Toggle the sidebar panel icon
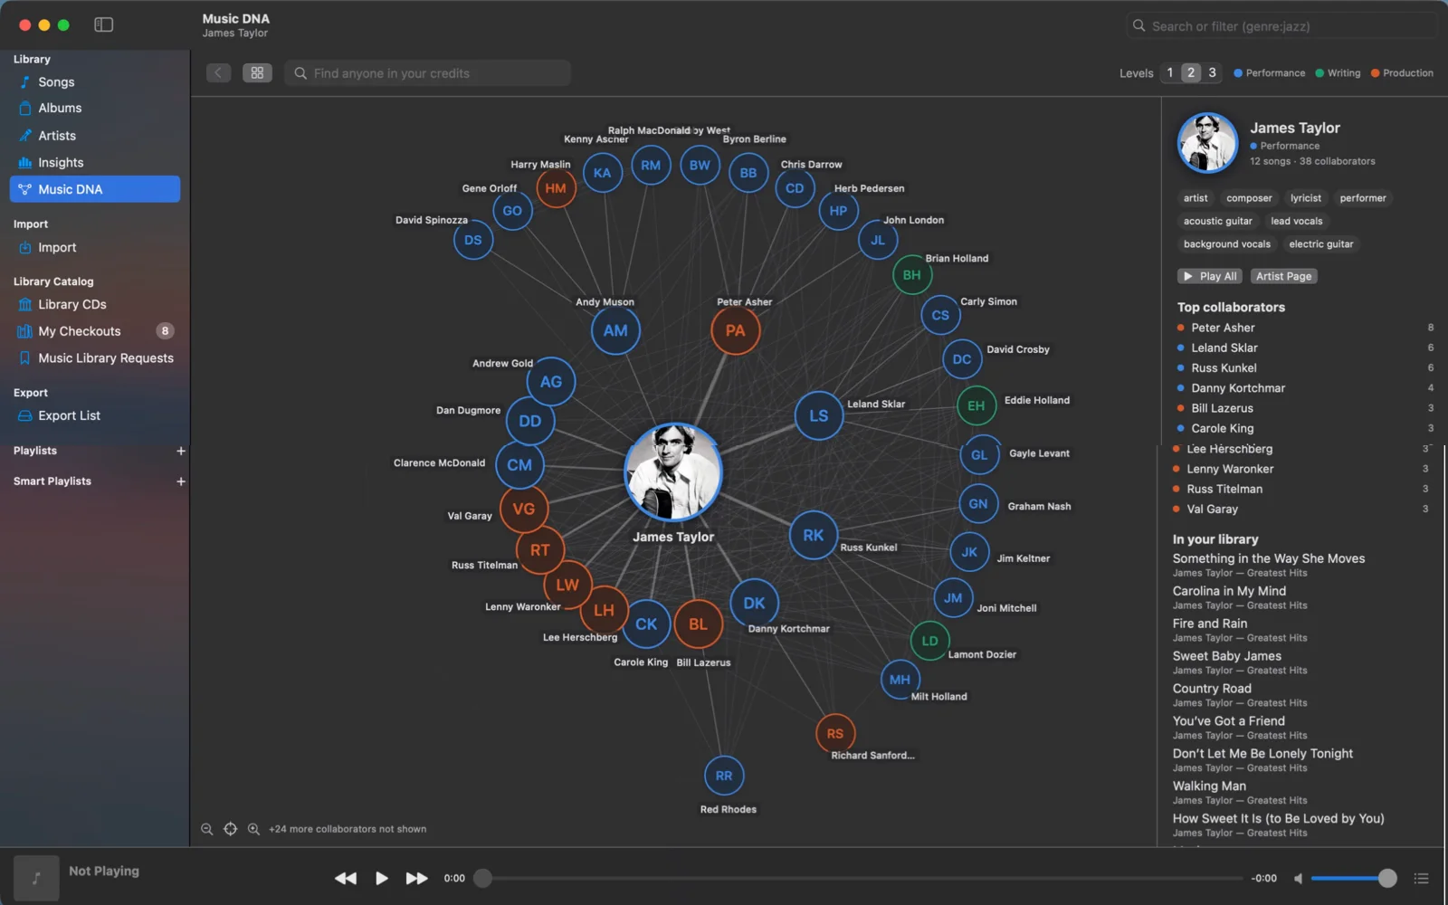Viewport: 1448px width, 905px height. (104, 24)
